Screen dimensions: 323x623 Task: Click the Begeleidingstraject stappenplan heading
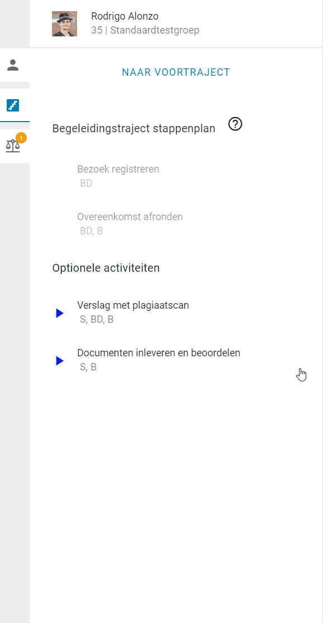tap(134, 128)
